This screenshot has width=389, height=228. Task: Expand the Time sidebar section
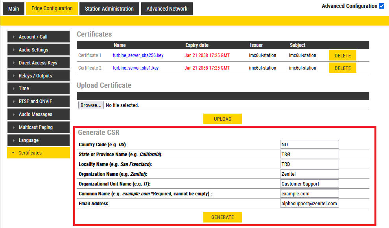click(x=38, y=88)
